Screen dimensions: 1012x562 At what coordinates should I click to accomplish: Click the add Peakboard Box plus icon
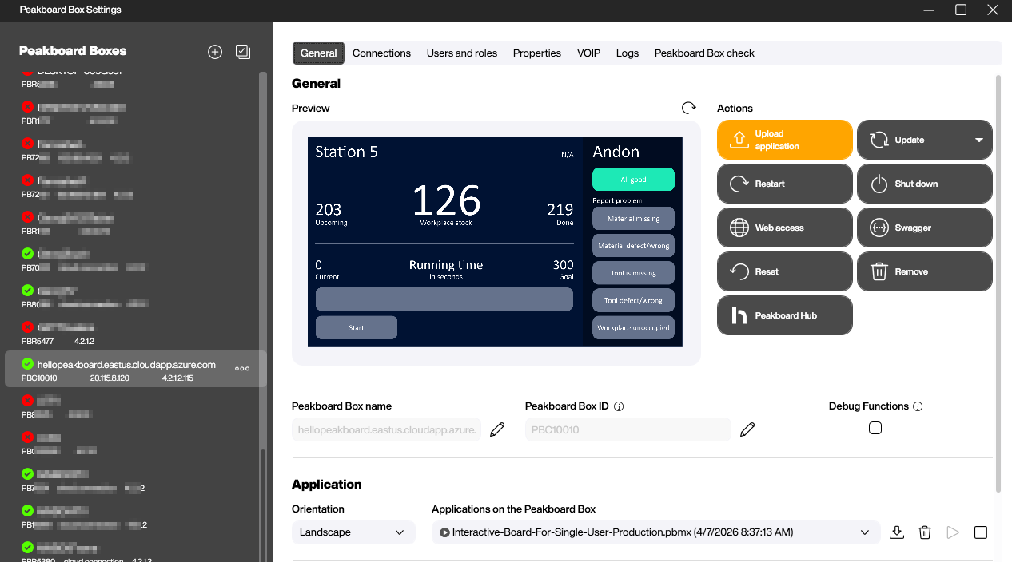(x=214, y=52)
